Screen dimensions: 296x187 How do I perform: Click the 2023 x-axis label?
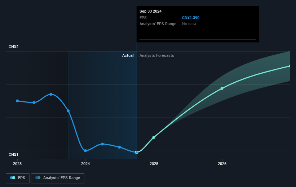[17, 164]
